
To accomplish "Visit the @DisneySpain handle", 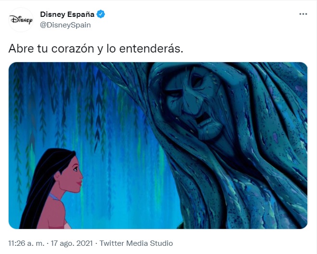I will click(x=66, y=25).
